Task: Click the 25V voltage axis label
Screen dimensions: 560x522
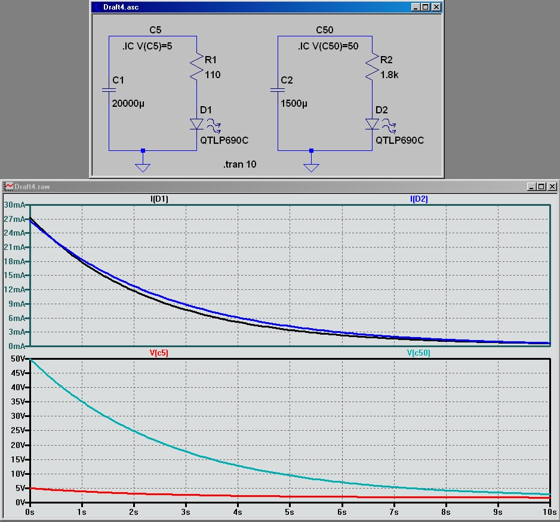Action: [18, 430]
